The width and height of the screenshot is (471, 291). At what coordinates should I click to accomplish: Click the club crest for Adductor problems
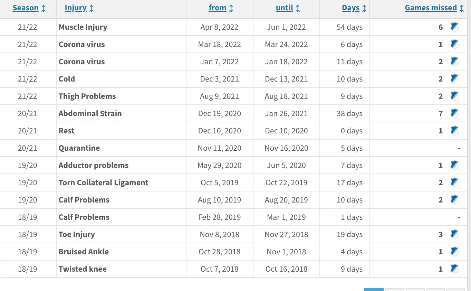[x=454, y=165]
